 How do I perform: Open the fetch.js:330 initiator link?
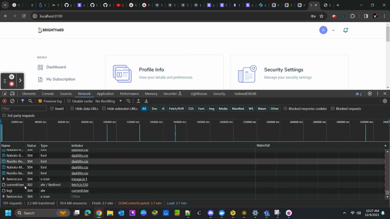[80, 185]
